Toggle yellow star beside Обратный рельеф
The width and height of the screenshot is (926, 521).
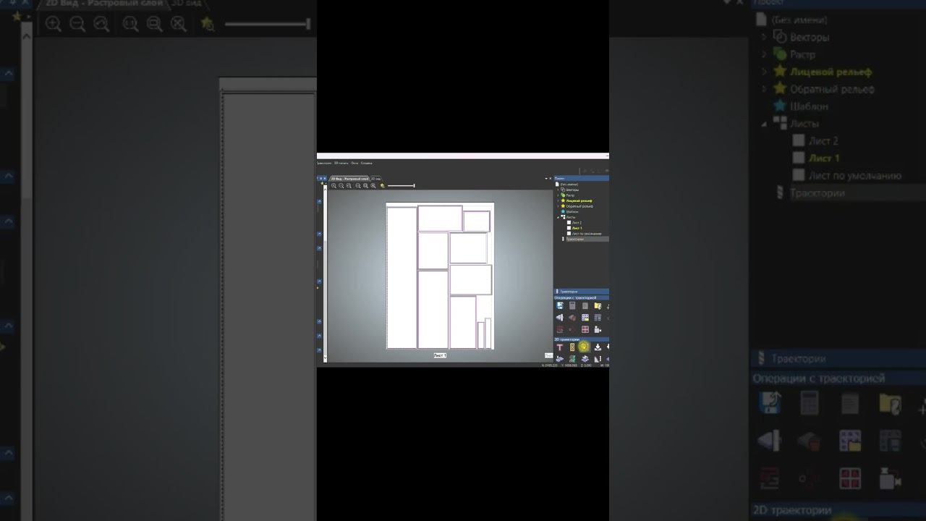point(563,206)
